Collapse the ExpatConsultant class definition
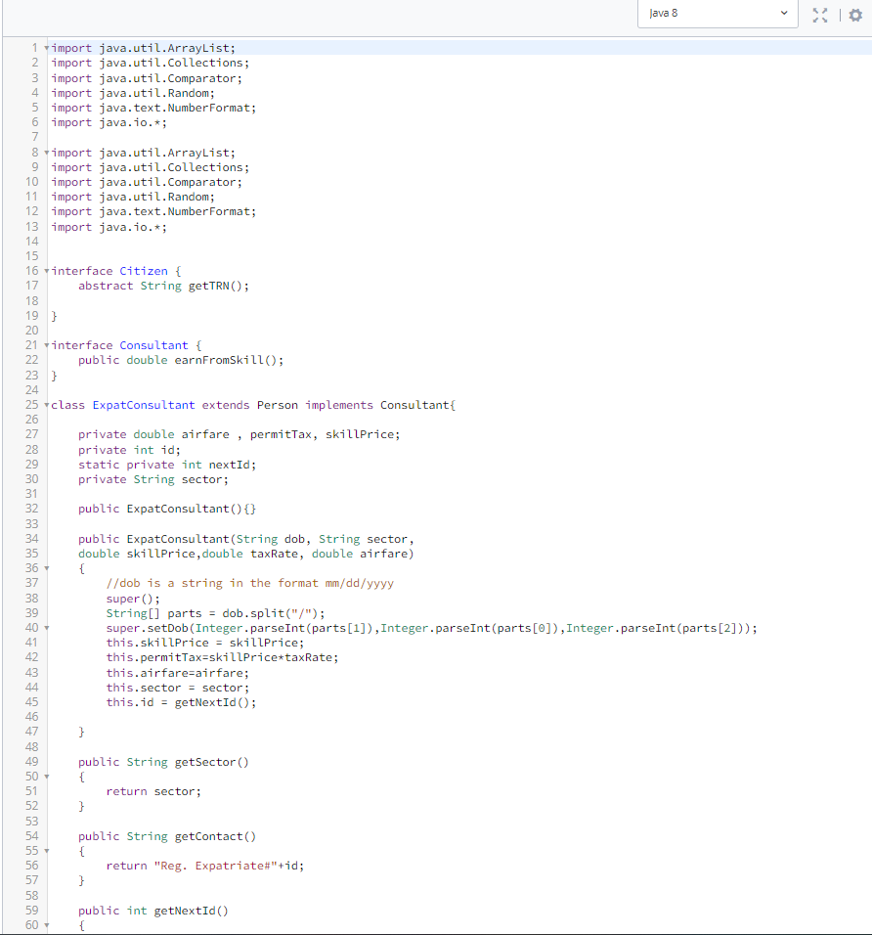This screenshot has height=935, width=872. (x=44, y=404)
